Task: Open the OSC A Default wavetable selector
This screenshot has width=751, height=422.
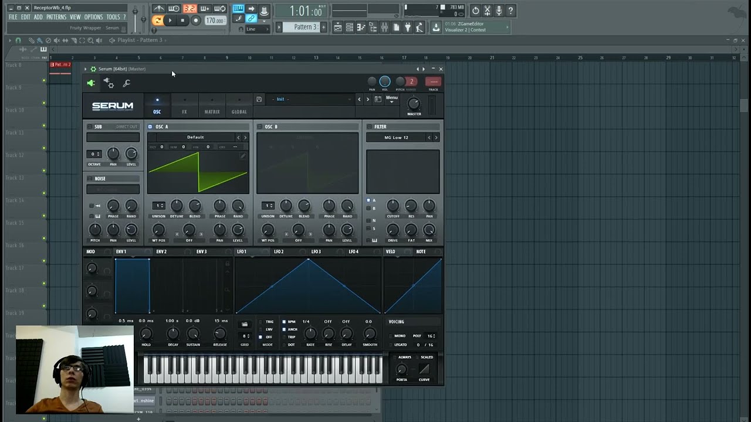Action: pyautogui.click(x=195, y=137)
